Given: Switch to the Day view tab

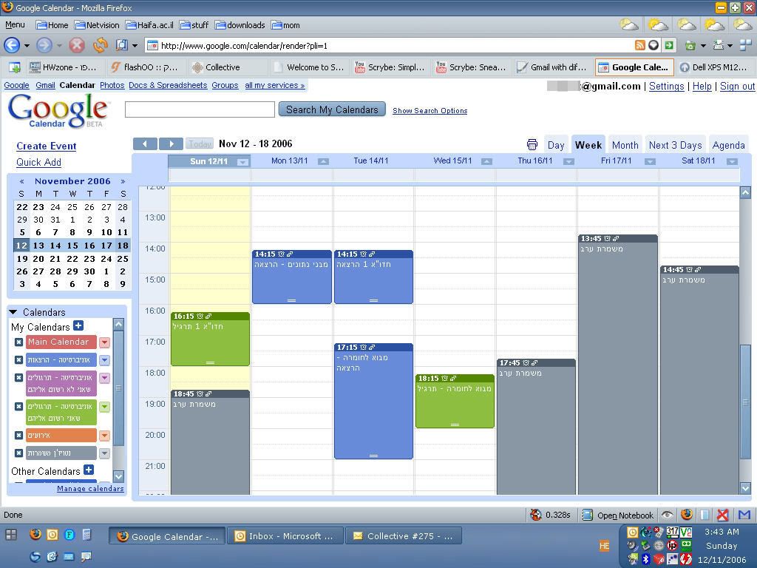Looking at the screenshot, I should click(556, 145).
